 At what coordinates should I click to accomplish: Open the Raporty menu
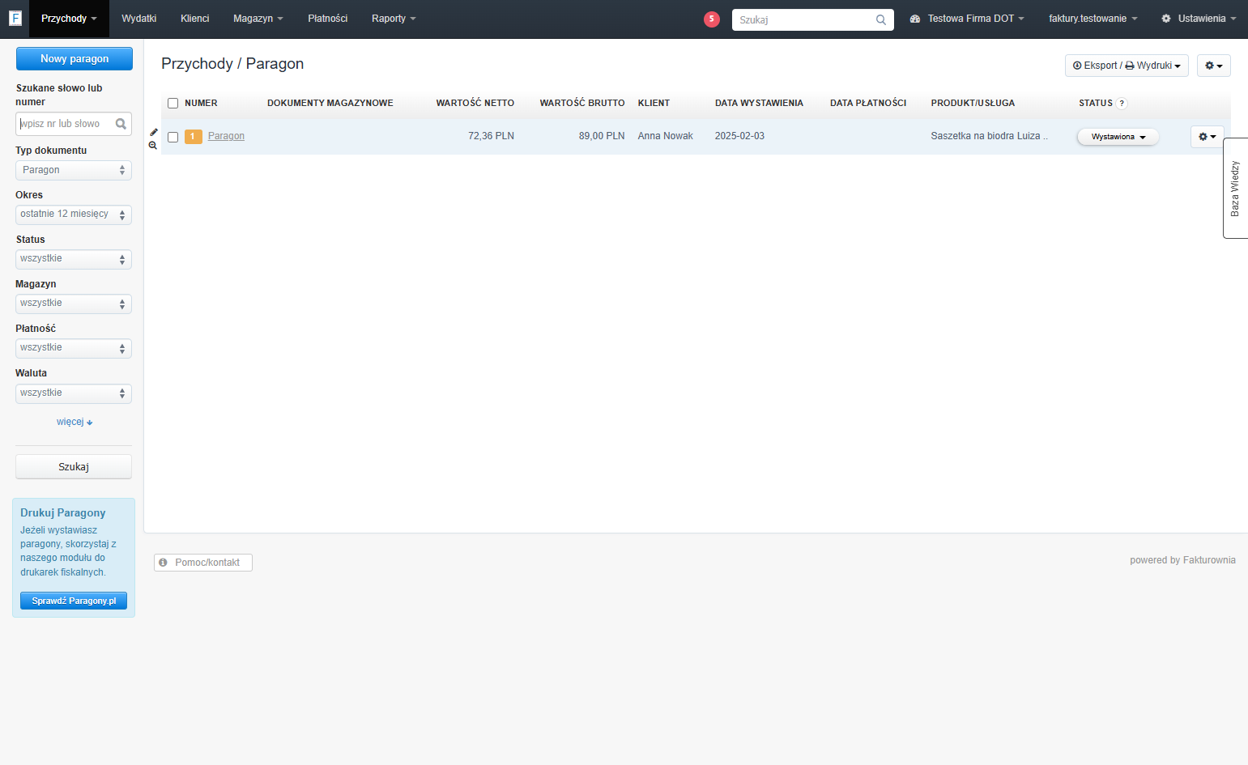point(394,19)
